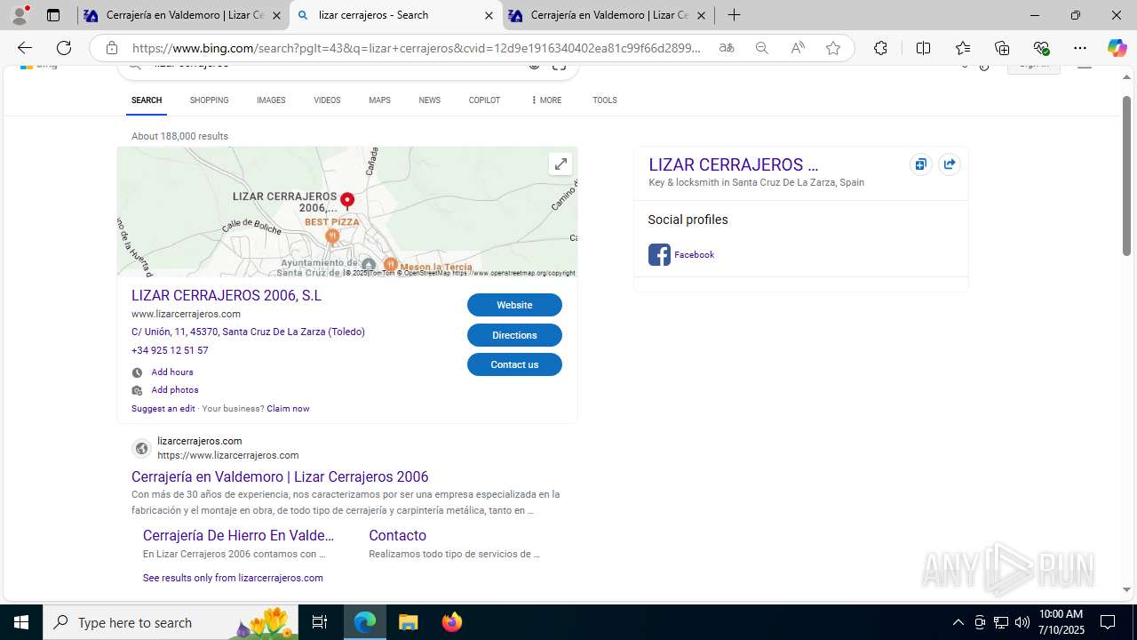Show hidden system tray icons
1137x640 pixels.
click(958, 622)
